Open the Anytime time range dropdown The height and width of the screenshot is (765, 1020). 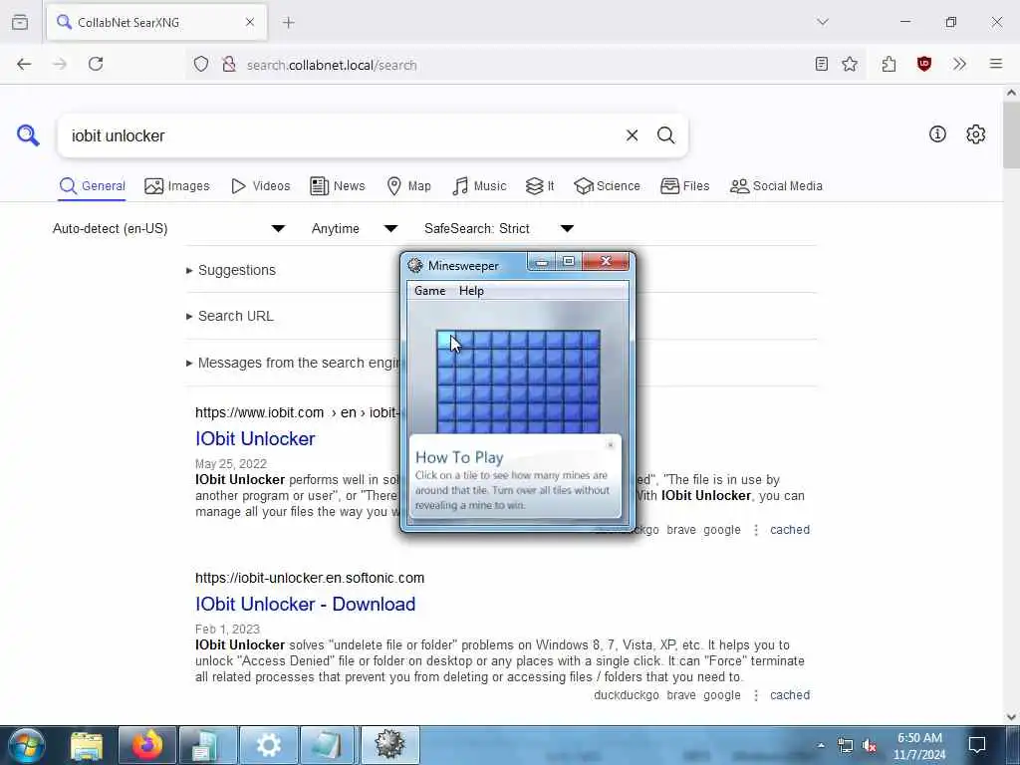coord(355,228)
